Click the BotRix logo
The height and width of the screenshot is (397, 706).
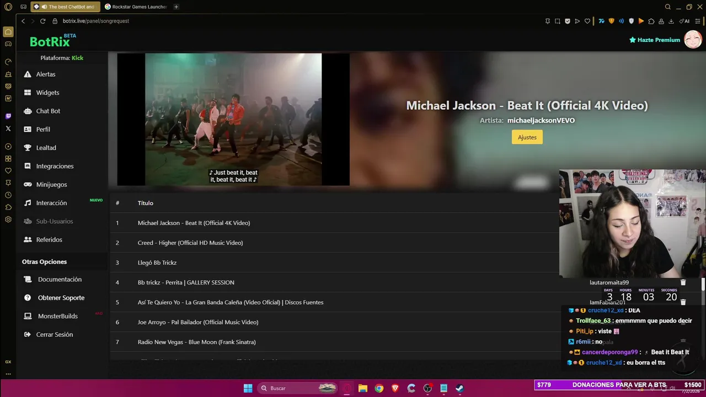pyautogui.click(x=50, y=41)
